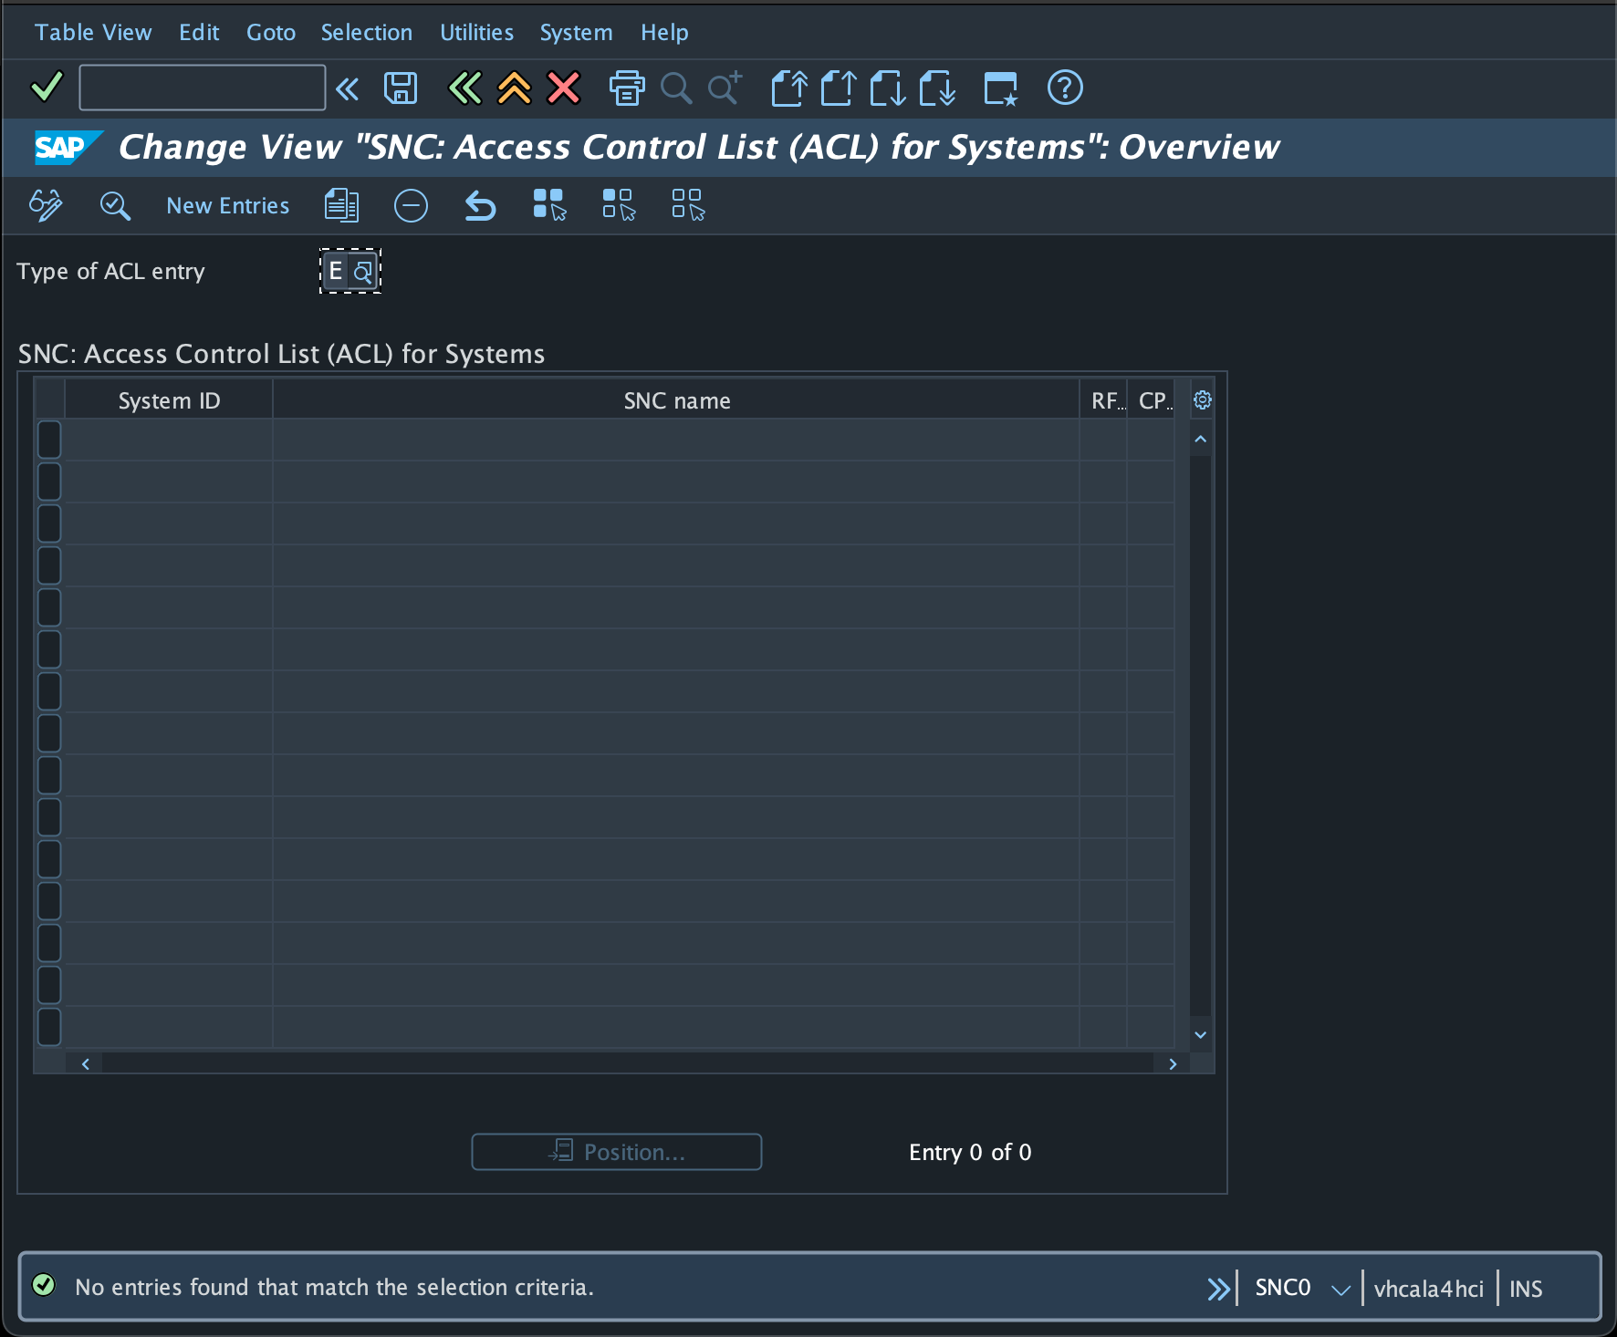Click the red Cancel X icon

click(x=563, y=88)
